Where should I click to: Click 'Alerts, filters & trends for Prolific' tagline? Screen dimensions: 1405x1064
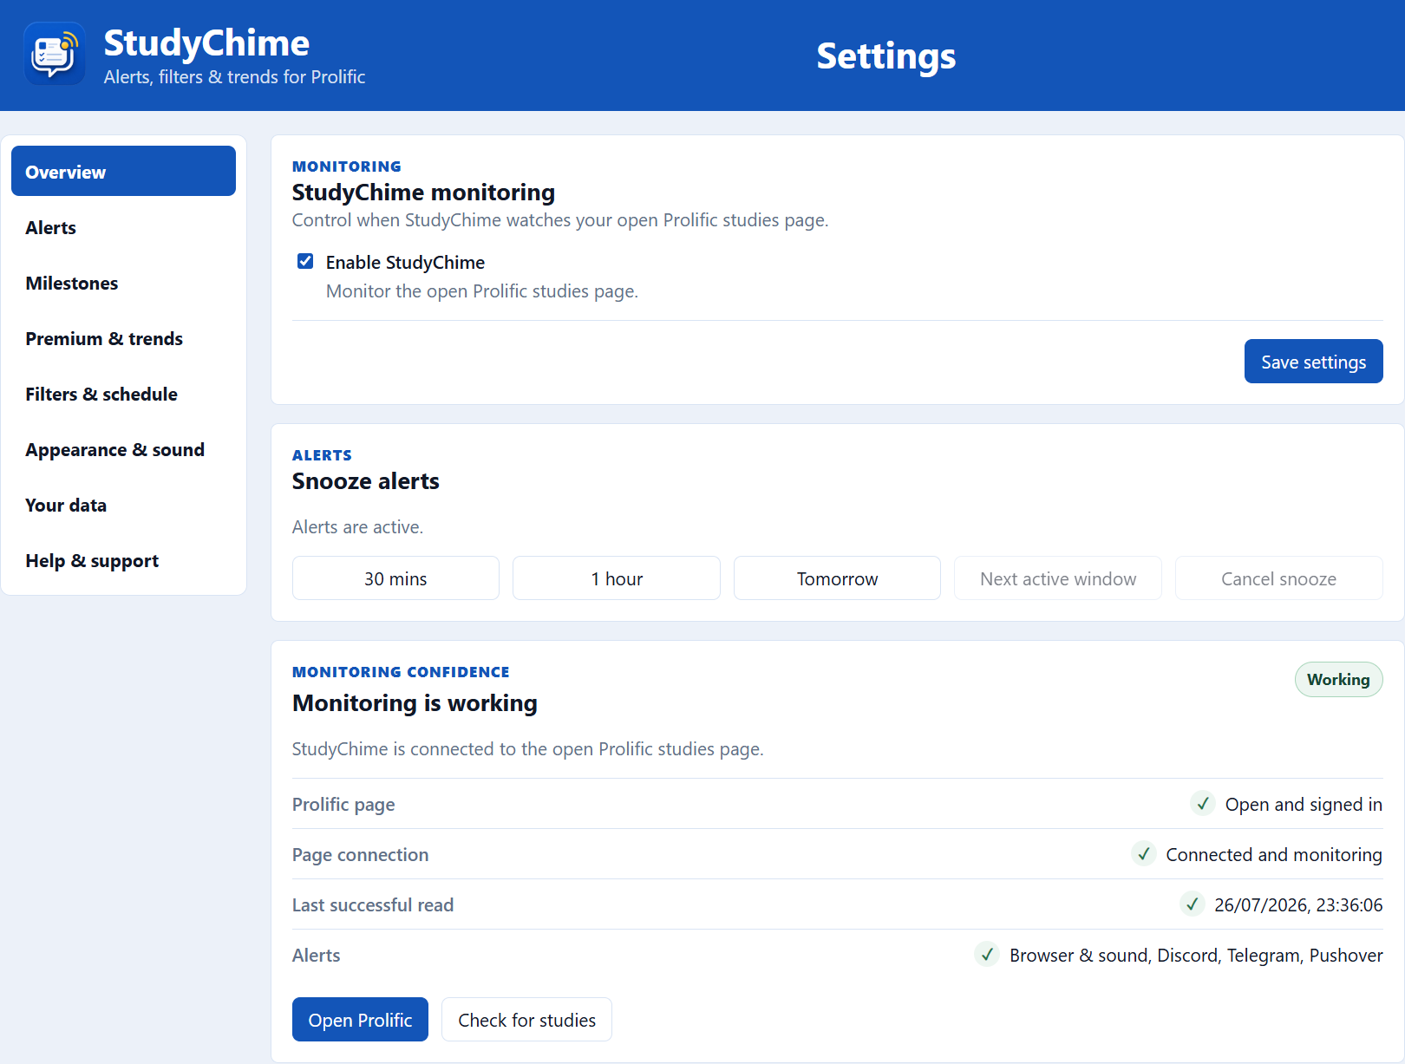tap(234, 77)
